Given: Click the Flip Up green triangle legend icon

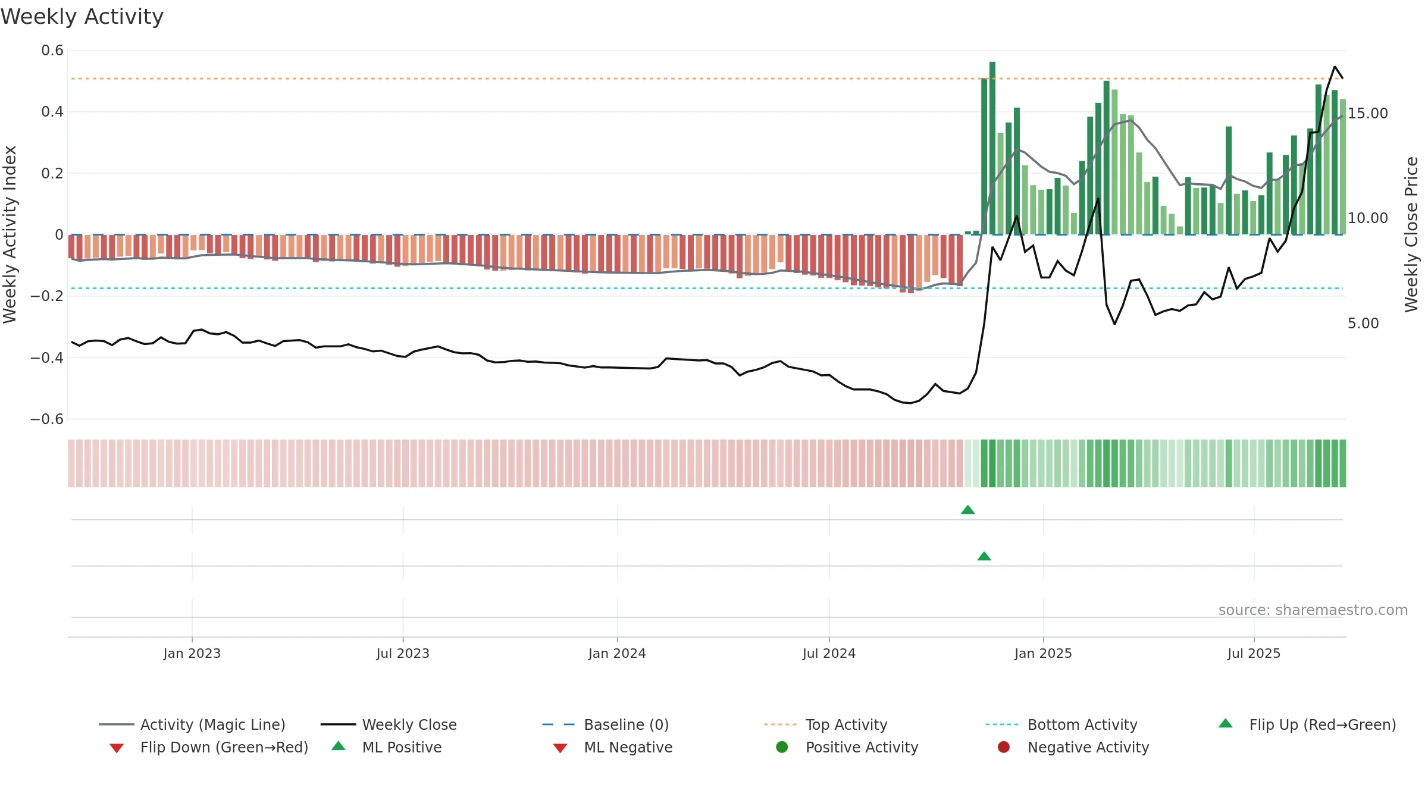Looking at the screenshot, I should pyautogui.click(x=1226, y=723).
